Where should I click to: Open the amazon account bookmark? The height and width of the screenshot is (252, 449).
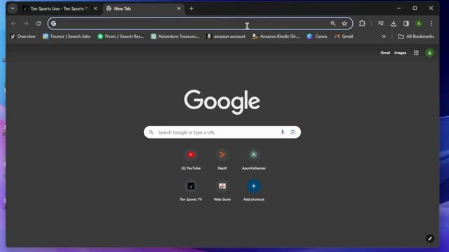(226, 36)
